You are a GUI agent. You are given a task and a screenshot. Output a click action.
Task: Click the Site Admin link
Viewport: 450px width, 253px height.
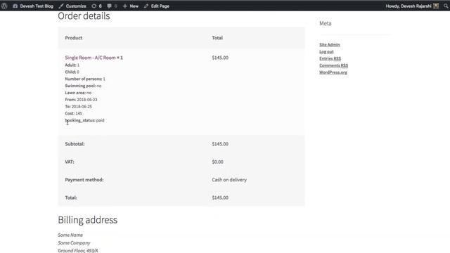click(330, 45)
